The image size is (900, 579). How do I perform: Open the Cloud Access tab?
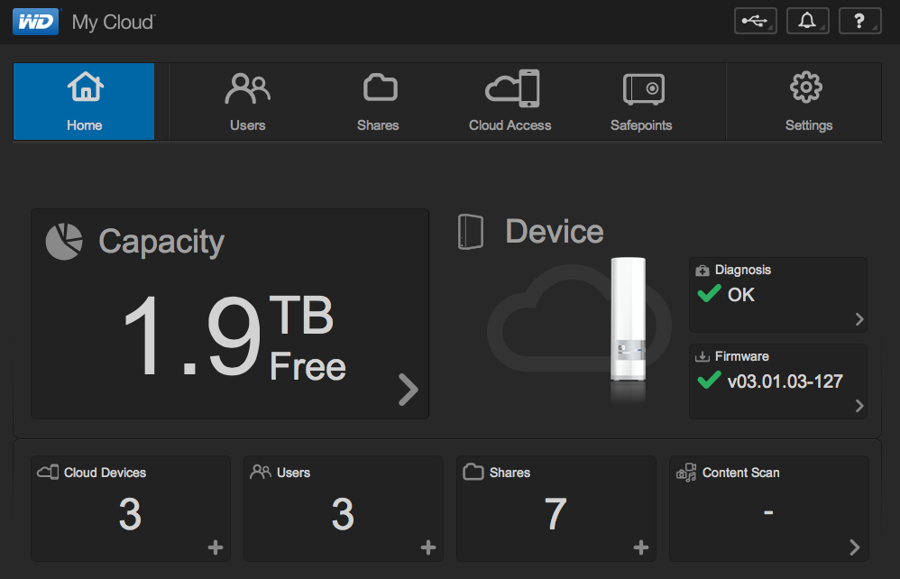pos(510,102)
